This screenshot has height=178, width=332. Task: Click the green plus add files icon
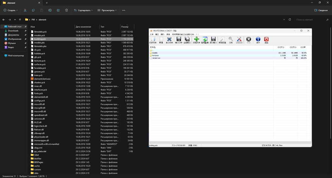click(196, 40)
